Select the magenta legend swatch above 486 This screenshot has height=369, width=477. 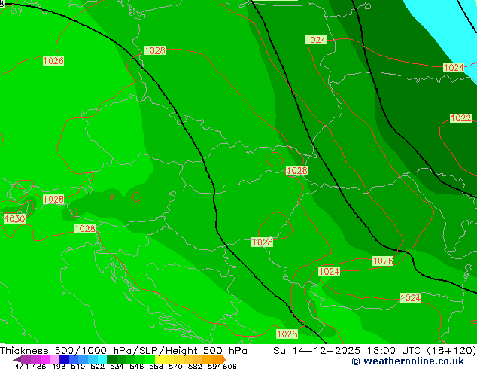pos(44,359)
